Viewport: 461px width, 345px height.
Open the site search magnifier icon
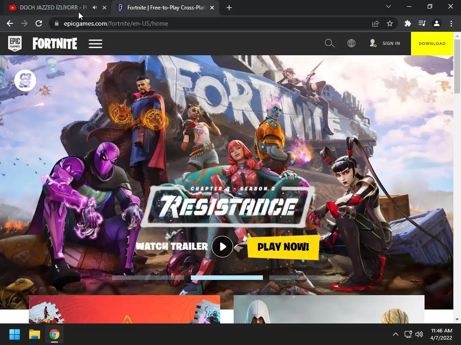(x=329, y=43)
